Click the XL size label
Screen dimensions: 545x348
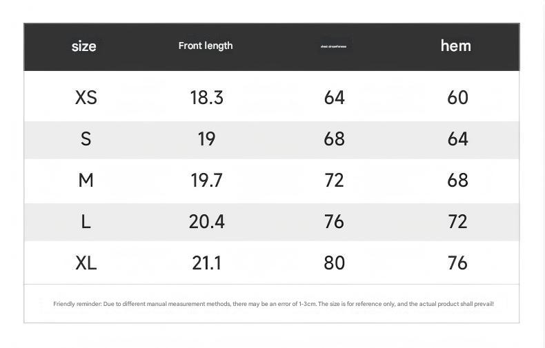(86, 263)
